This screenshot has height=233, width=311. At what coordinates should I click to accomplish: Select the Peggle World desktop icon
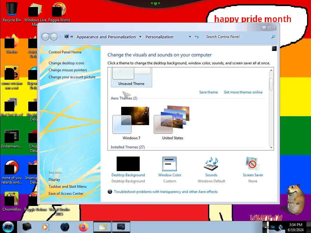click(59, 12)
